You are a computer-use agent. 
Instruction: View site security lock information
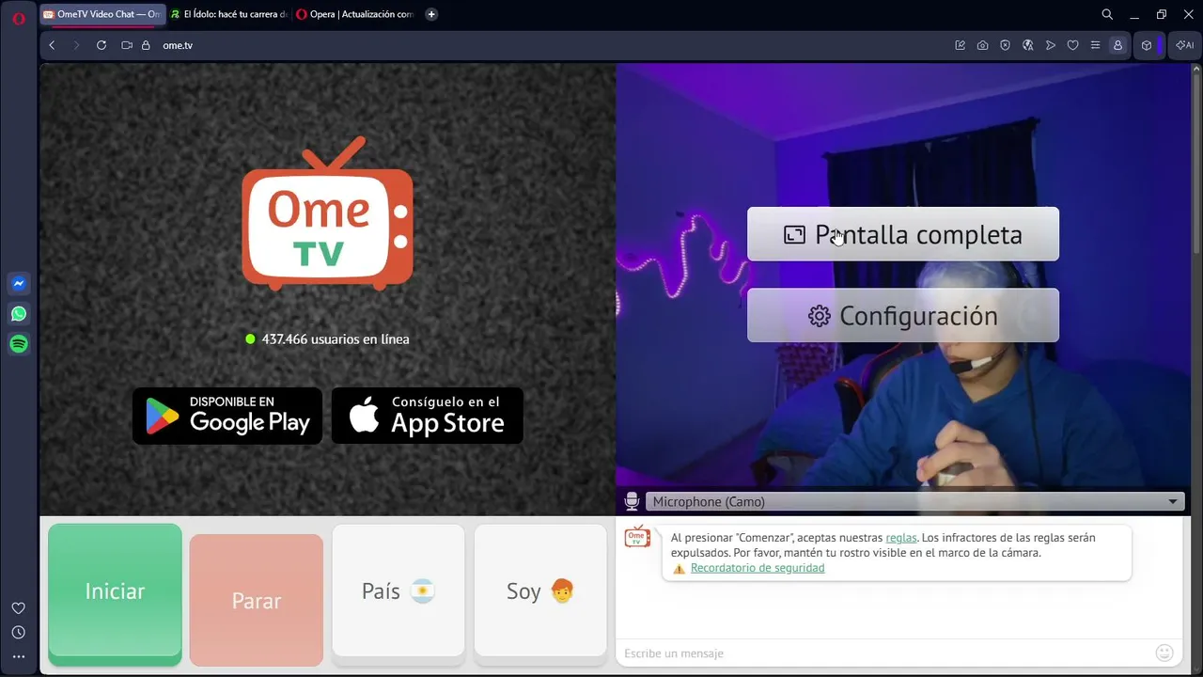pos(146,45)
